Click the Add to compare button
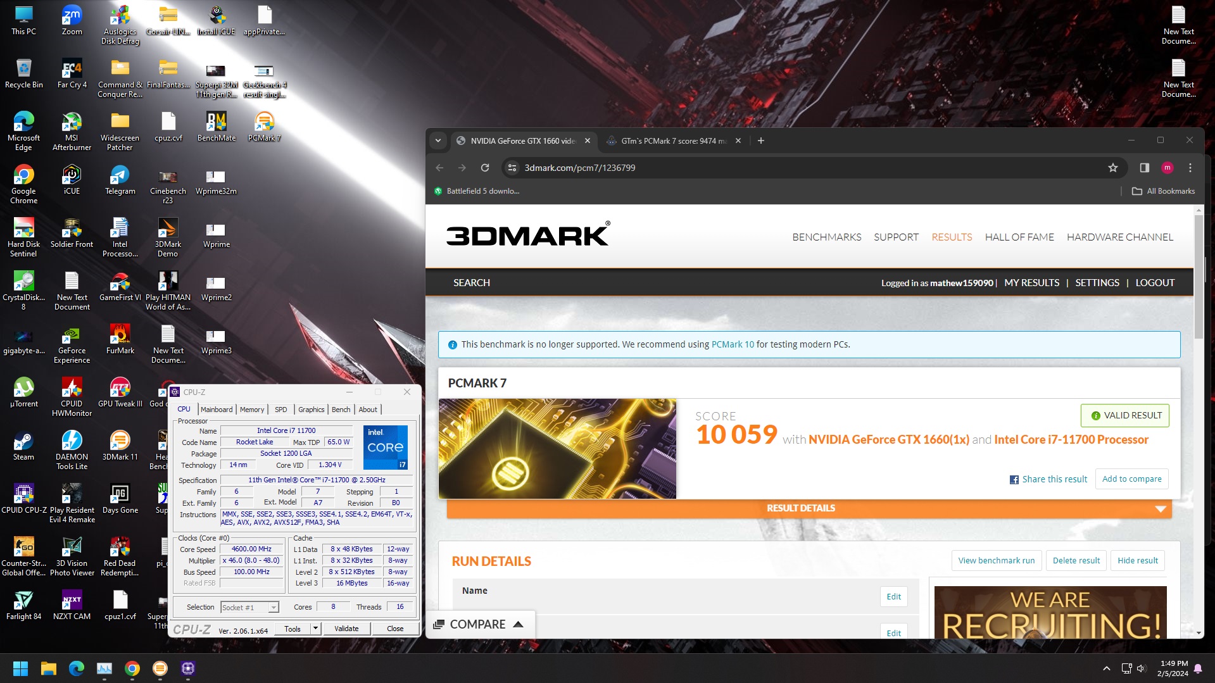The height and width of the screenshot is (683, 1215). [x=1131, y=479]
